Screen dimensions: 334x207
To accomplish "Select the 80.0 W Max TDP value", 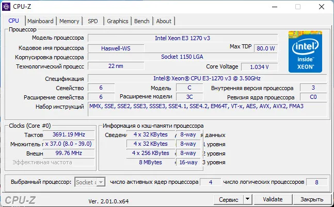I will pos(266,48).
